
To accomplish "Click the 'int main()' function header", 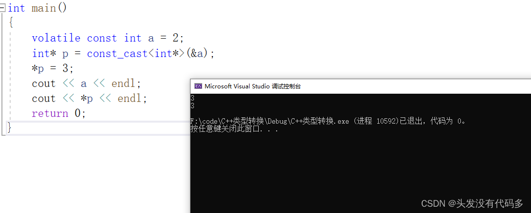I will (37, 8).
